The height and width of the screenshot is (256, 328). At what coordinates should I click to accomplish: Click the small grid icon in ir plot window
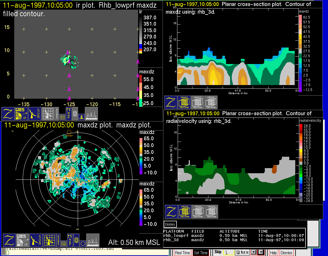(62, 117)
